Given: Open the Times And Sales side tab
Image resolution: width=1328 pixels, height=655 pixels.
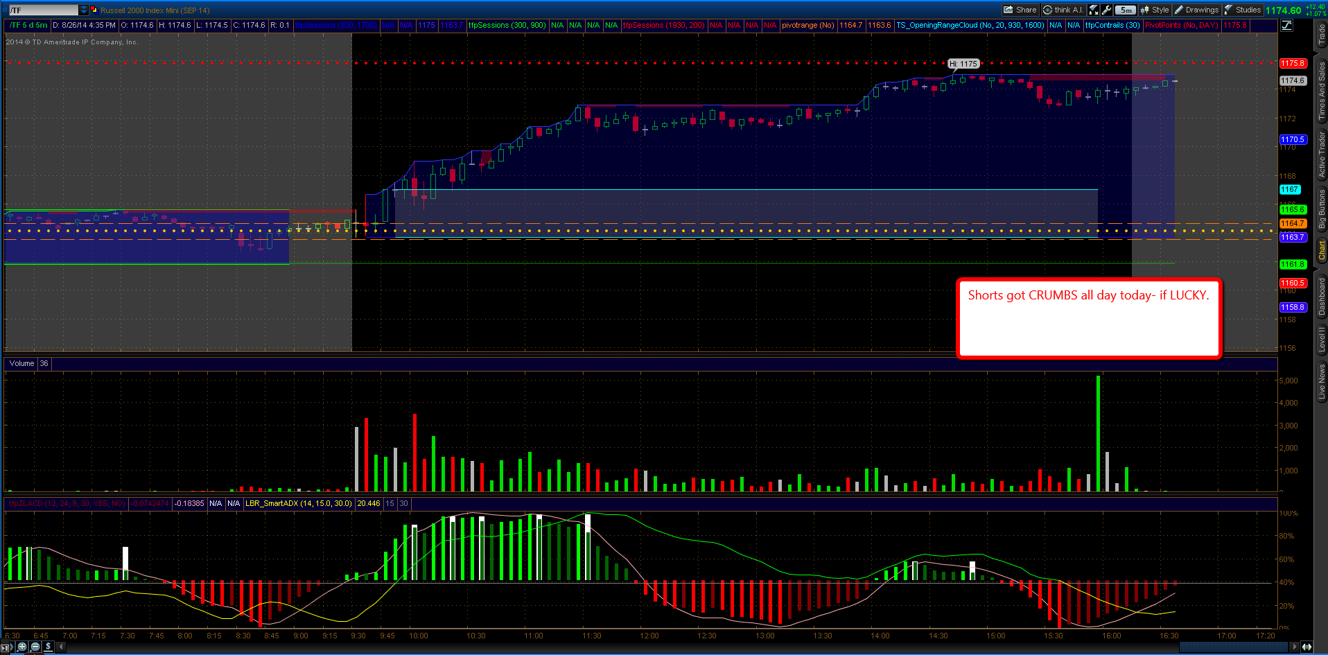Looking at the screenshot, I should pos(1321,90).
